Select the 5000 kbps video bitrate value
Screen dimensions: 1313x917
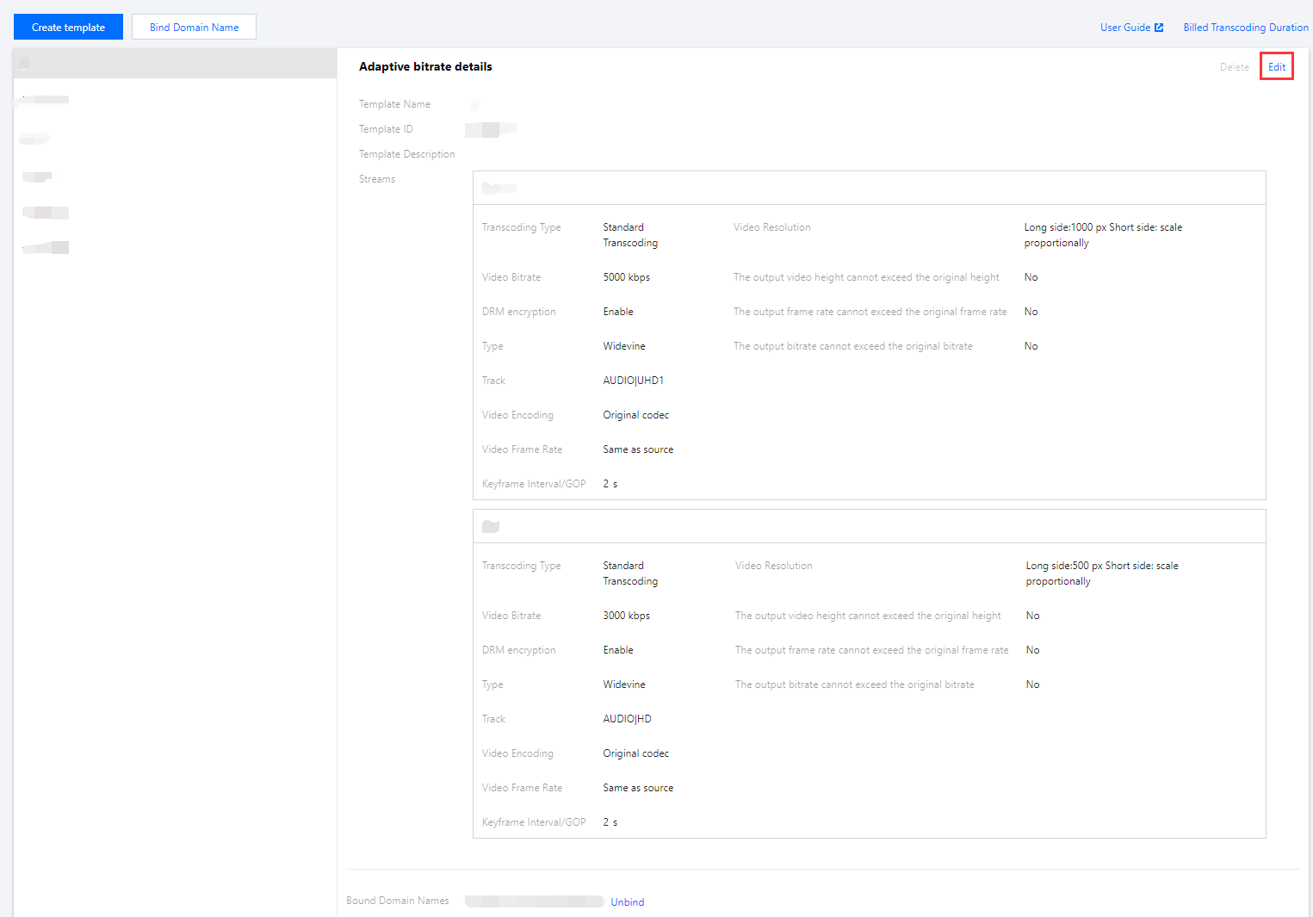[627, 277]
